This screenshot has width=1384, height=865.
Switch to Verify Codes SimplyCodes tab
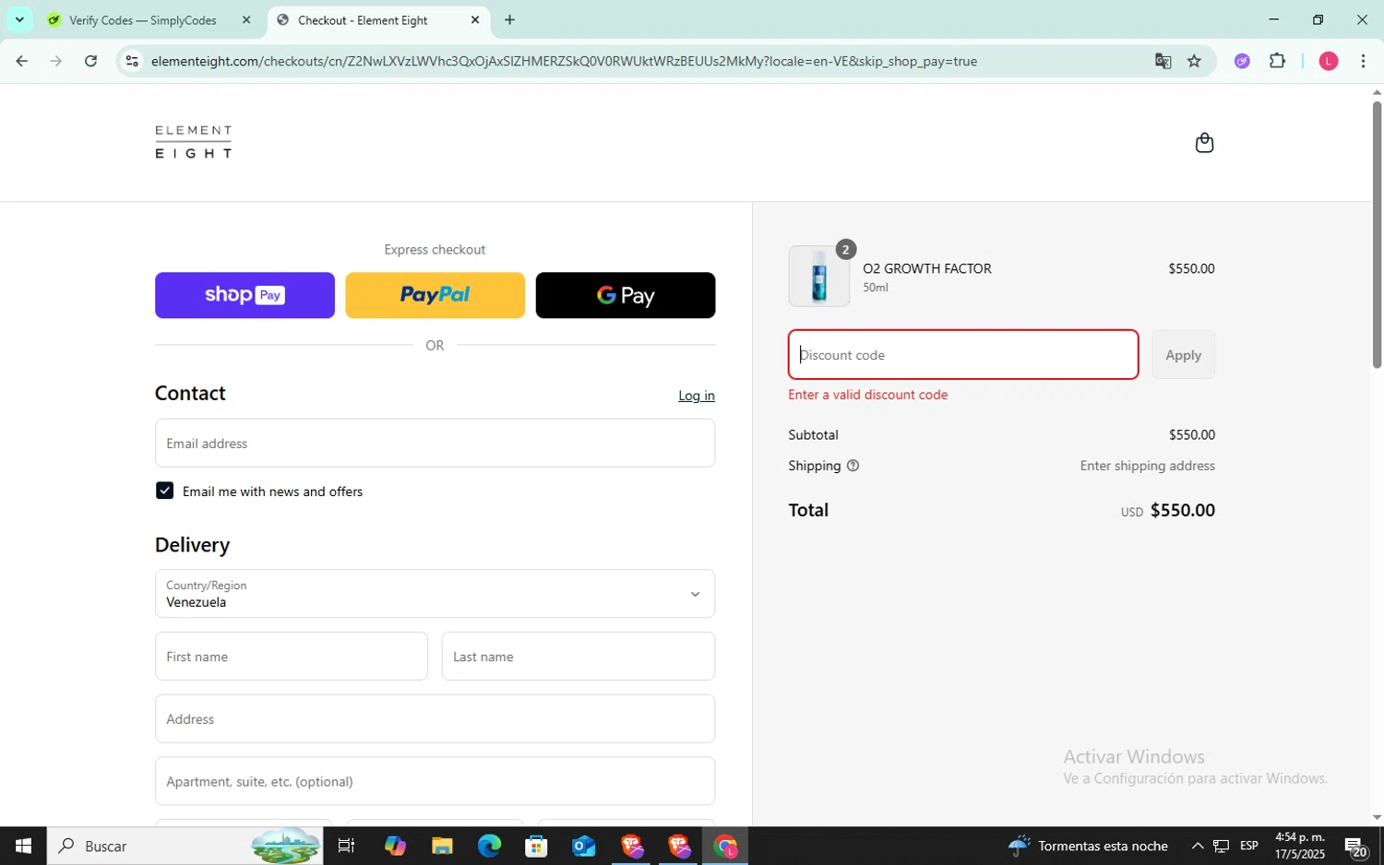143,19
